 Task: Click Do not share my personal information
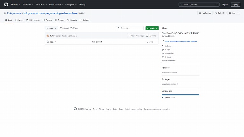click(x=157, y=109)
